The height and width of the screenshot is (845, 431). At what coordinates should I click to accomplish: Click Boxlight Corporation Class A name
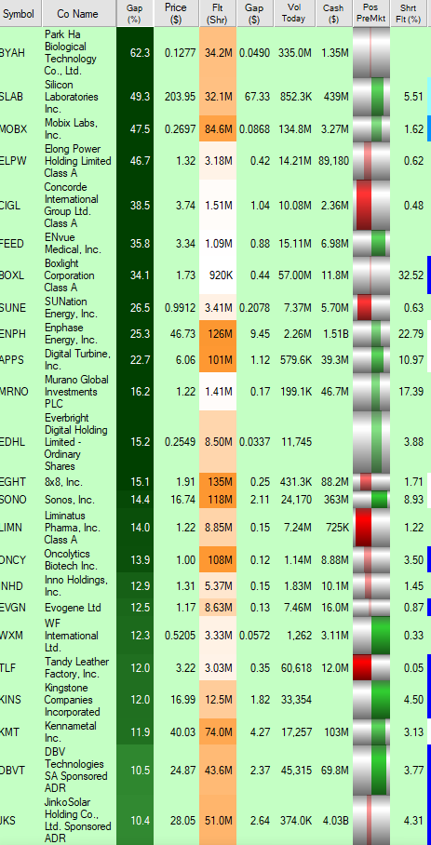[x=70, y=275]
